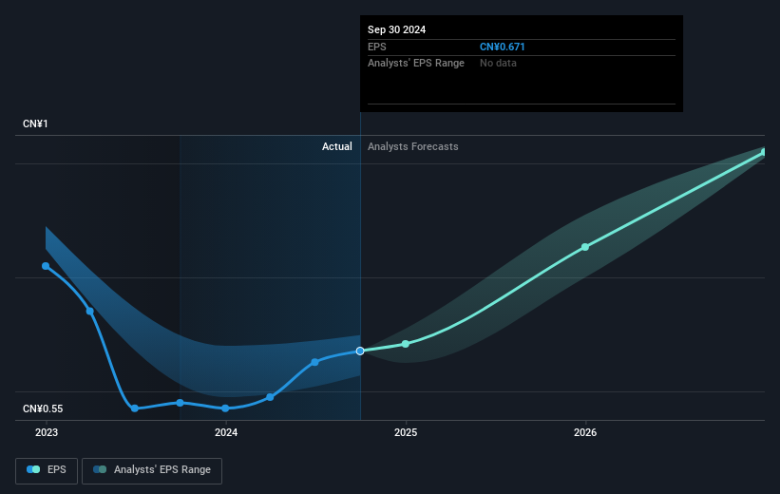Select the EPS data point at start of 2023

pos(46,266)
